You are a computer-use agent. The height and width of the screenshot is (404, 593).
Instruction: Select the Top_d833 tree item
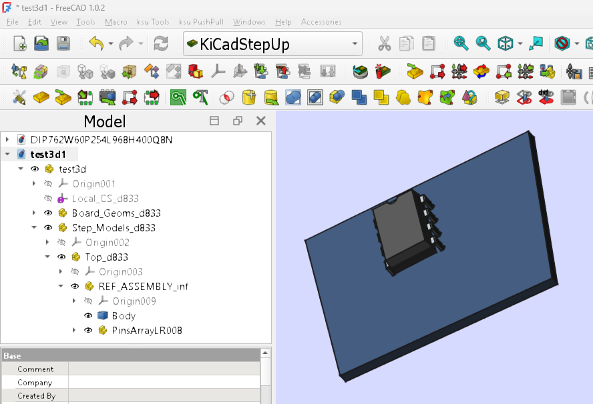pos(106,257)
